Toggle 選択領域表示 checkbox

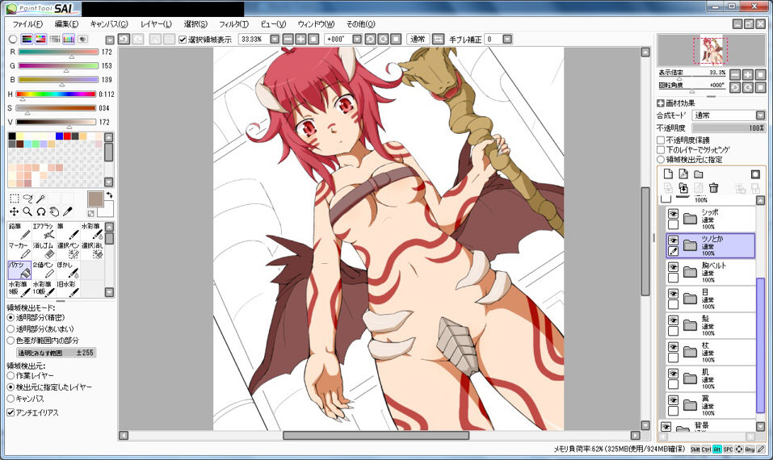pyautogui.click(x=183, y=40)
